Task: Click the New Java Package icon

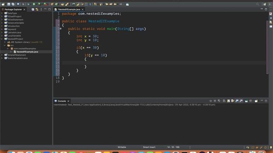Action: click(52, 4)
